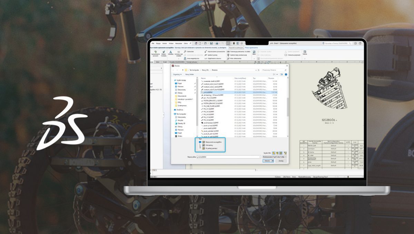
Task: Open the Widok menu
Action: (165, 43)
